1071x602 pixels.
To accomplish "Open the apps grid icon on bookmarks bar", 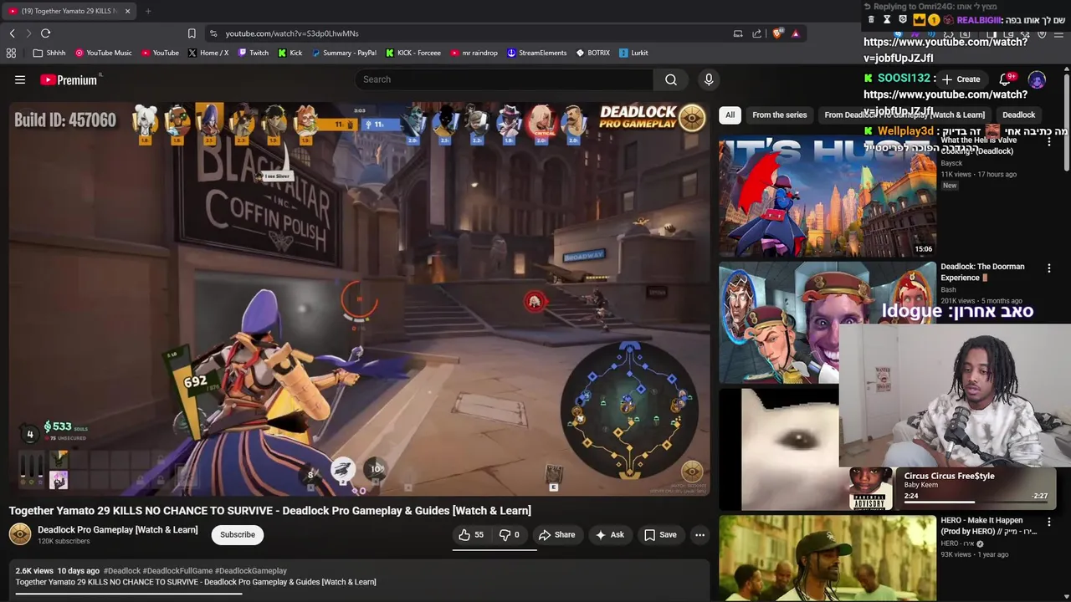I will pos(11,53).
